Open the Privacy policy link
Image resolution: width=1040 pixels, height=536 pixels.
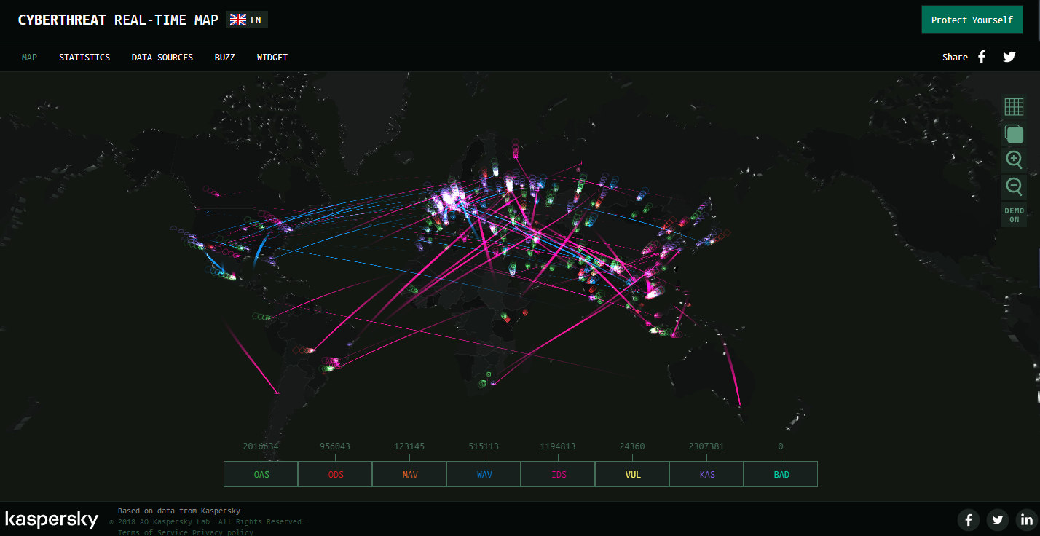pyautogui.click(x=222, y=532)
